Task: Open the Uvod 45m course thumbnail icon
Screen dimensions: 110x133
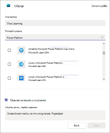Action: coord(21,64)
